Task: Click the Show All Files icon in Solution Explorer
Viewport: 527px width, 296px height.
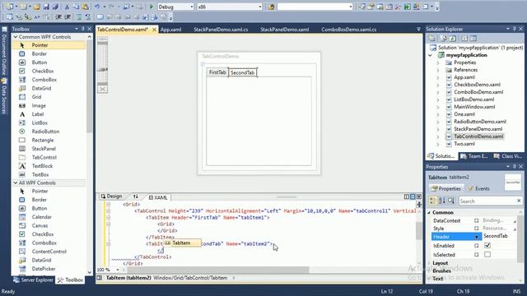Action: [443, 39]
